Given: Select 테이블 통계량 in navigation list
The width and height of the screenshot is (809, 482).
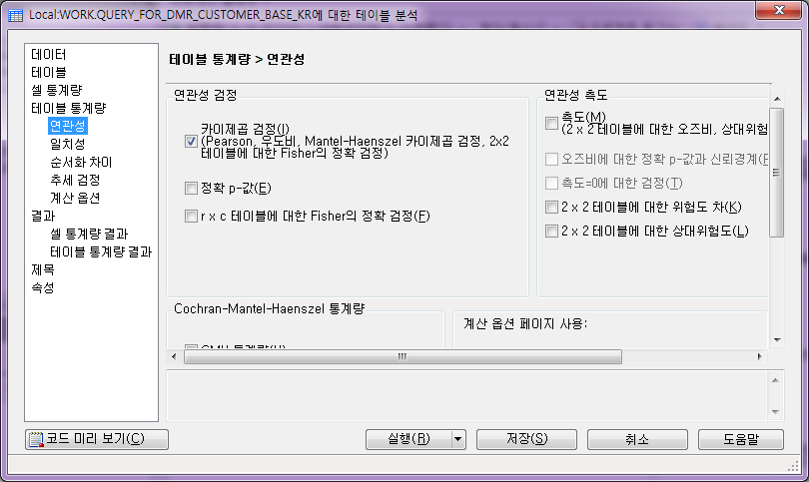Looking at the screenshot, I should pyautogui.click(x=68, y=108).
